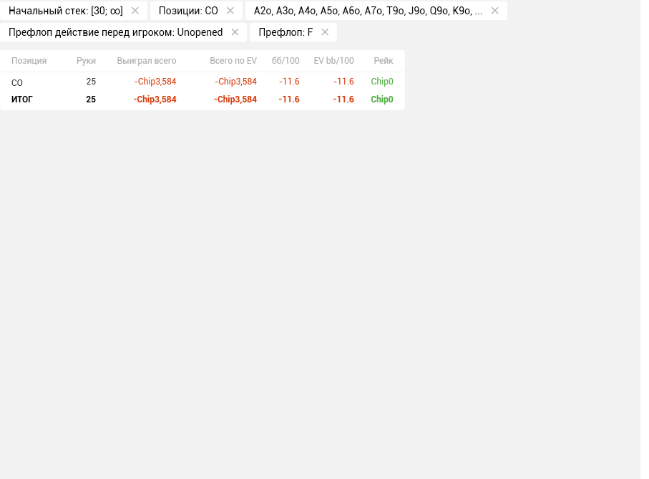This screenshot has width=649, height=479.
Task: Sort by Выиграл всего column header
Action: click(x=147, y=61)
